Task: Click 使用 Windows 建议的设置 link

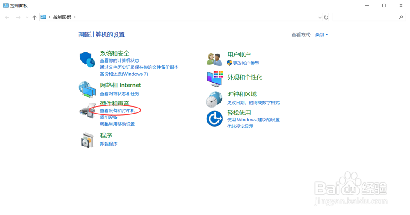Action: click(x=253, y=120)
